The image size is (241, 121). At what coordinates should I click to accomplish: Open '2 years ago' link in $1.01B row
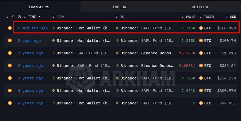31,53
